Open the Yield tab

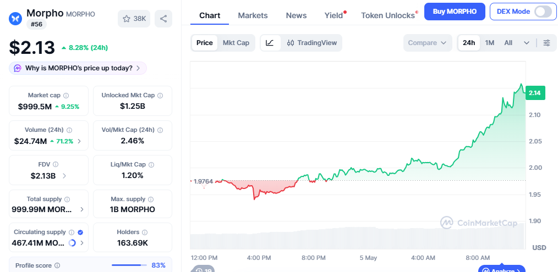click(x=334, y=15)
